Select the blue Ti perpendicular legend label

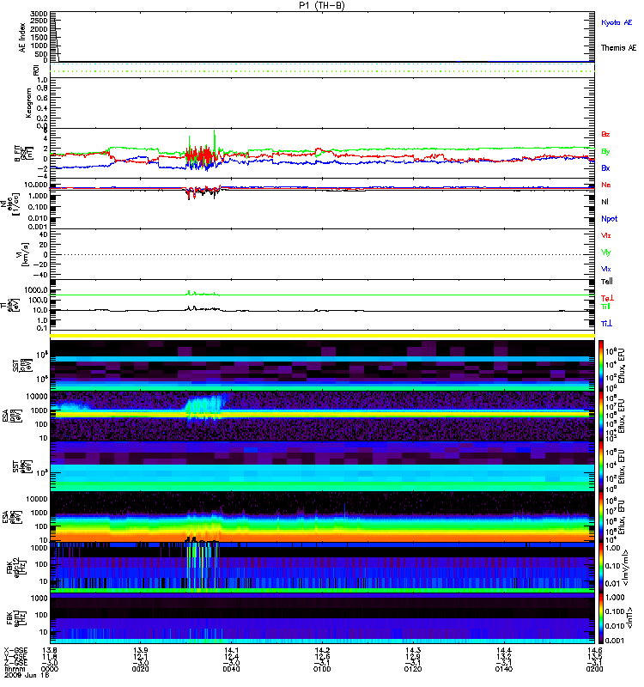[x=606, y=324]
